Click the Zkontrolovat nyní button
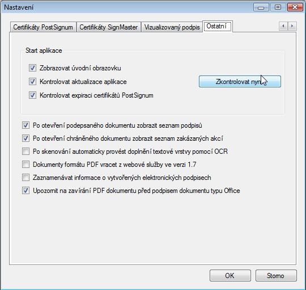Image resolution: width=306 pixels, height=290 pixels. [240, 82]
